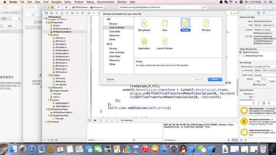The image size is (276, 155).
Task: Open the Navigate menu
Action: click(56, 2)
